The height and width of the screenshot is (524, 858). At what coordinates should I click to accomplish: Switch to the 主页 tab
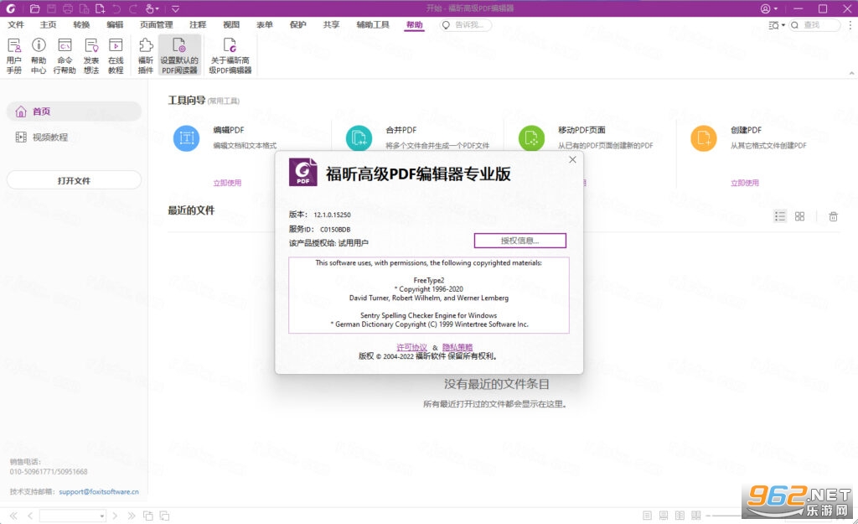click(48, 24)
